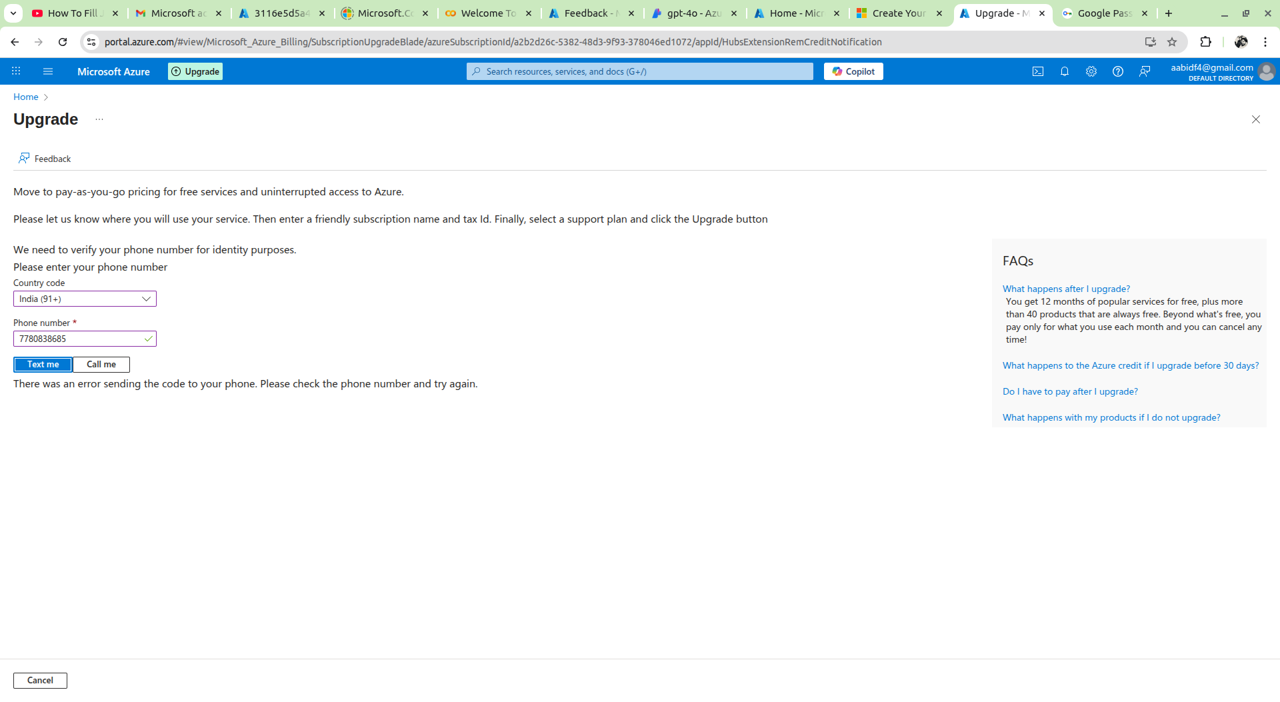Open the Chrome three-dot menu
Viewport: 1280px width, 702px height.
click(x=1265, y=42)
